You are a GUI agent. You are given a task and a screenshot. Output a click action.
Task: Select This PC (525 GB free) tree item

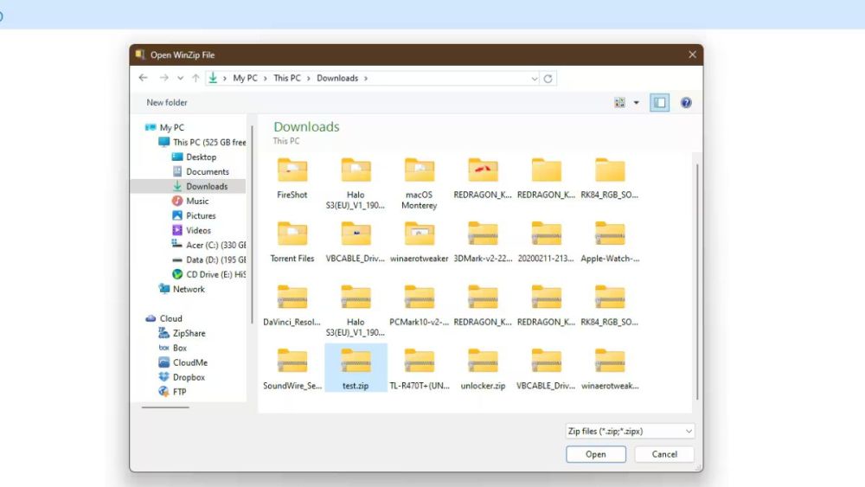click(202, 143)
